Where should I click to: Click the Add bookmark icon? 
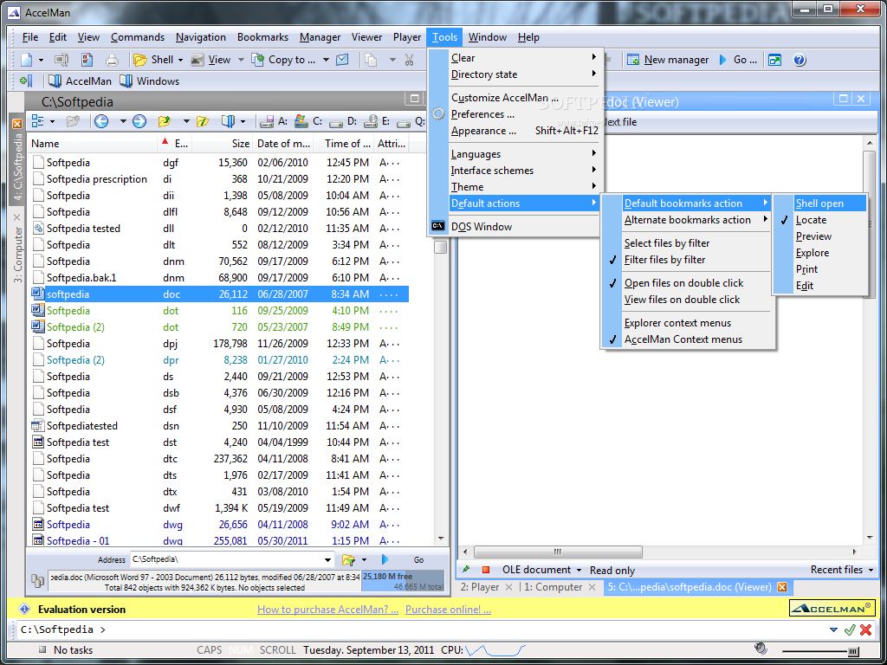pyautogui.click(x=26, y=81)
